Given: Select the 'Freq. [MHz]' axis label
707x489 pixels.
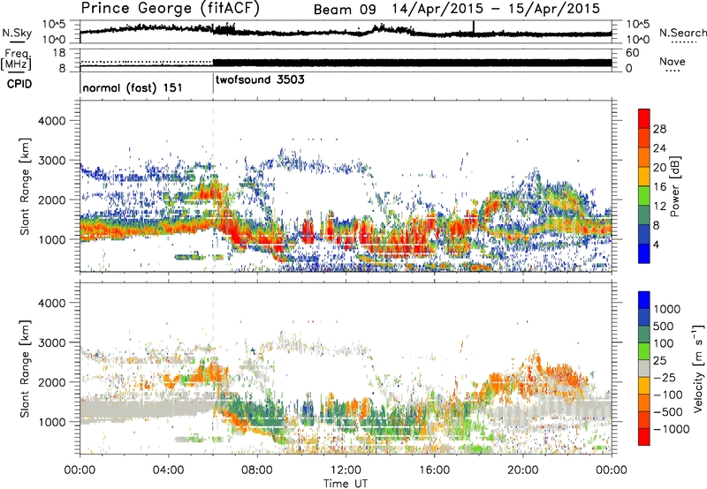Looking at the screenshot, I should [x=17, y=60].
